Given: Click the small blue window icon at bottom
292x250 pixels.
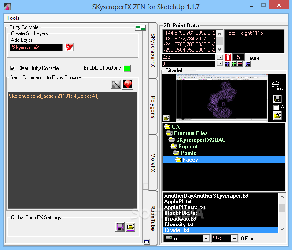Looking at the screenshot, I should (147, 242).
